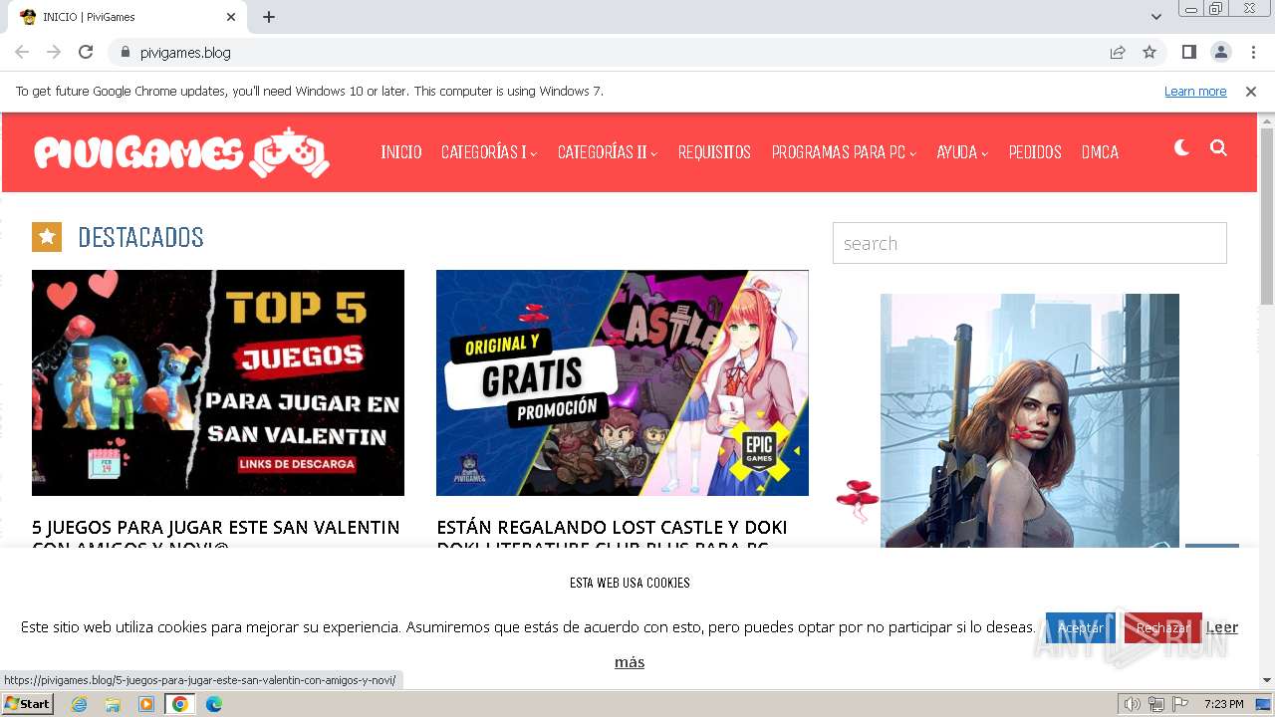This screenshot has height=717, width=1275.
Task: Accept cookies with Aceptar button
Action: (1081, 628)
